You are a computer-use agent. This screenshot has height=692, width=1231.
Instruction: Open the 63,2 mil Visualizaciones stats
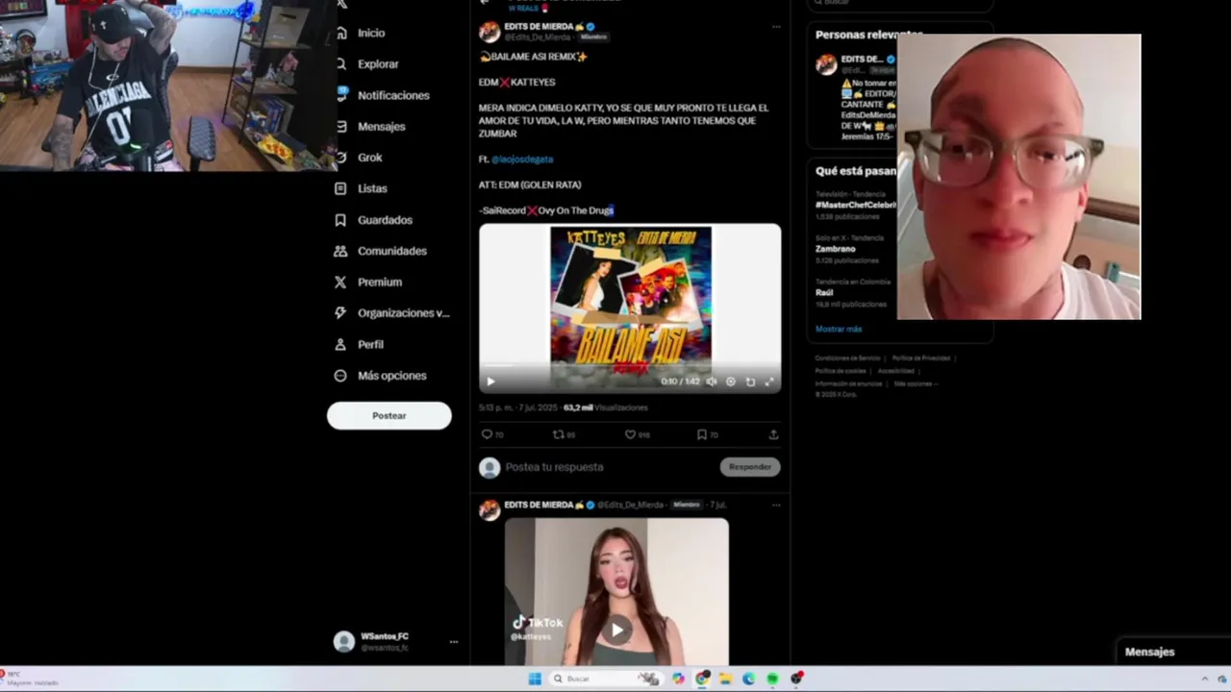tap(606, 408)
